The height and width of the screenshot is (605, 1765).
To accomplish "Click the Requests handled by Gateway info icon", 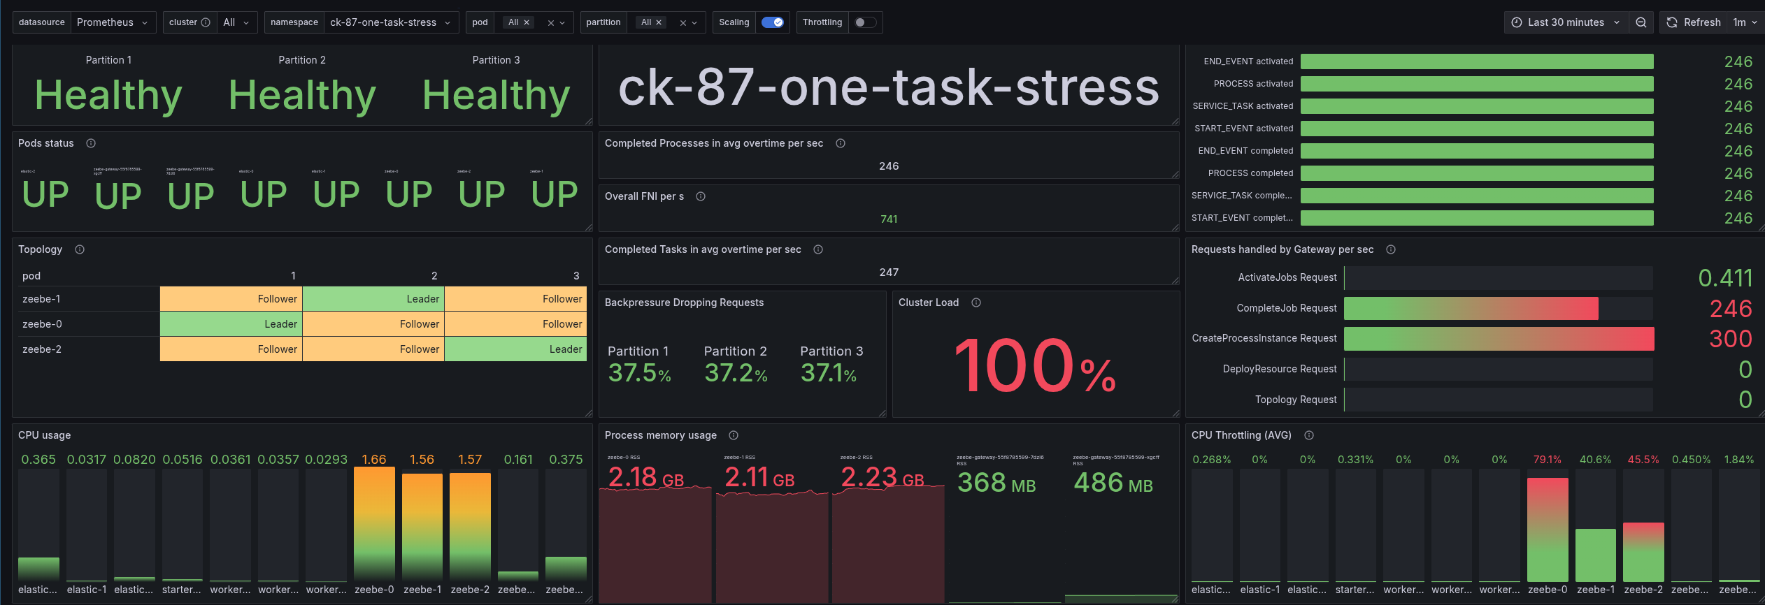I will [x=1391, y=249].
